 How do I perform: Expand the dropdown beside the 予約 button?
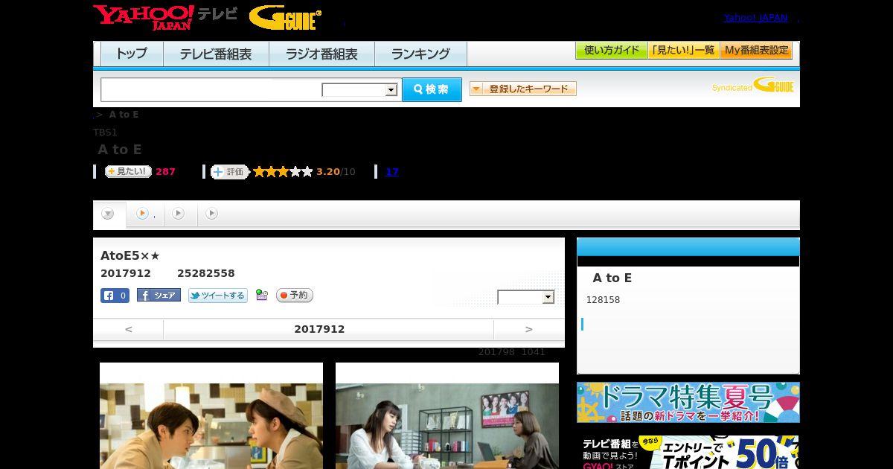coord(526,297)
